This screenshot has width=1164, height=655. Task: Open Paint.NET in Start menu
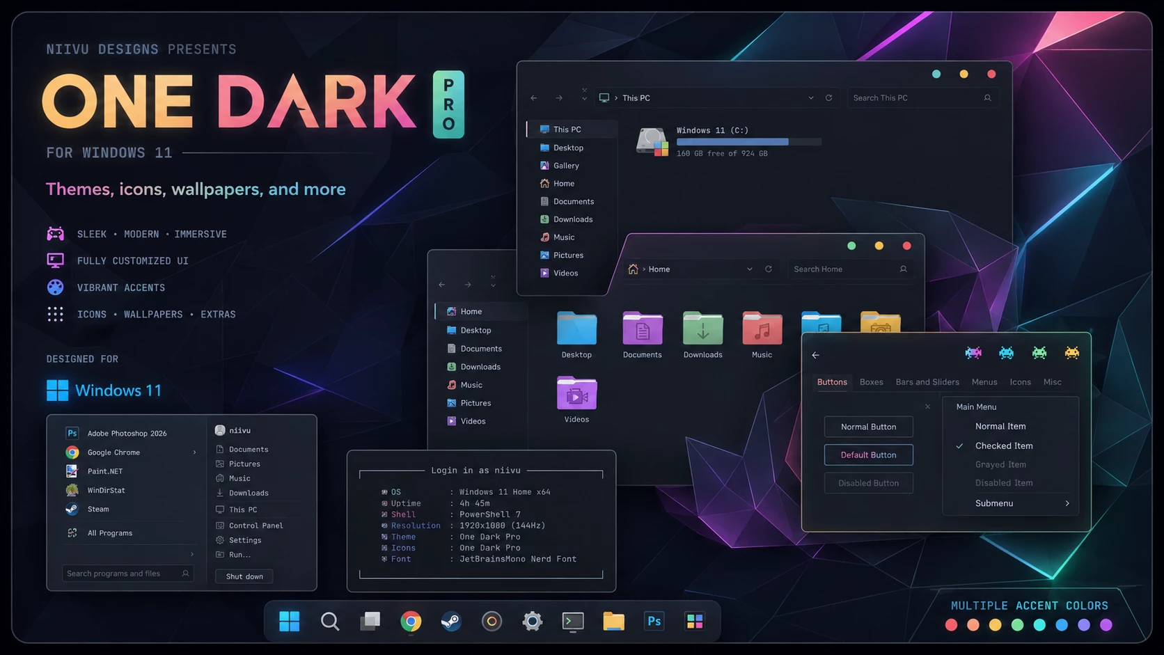(104, 471)
